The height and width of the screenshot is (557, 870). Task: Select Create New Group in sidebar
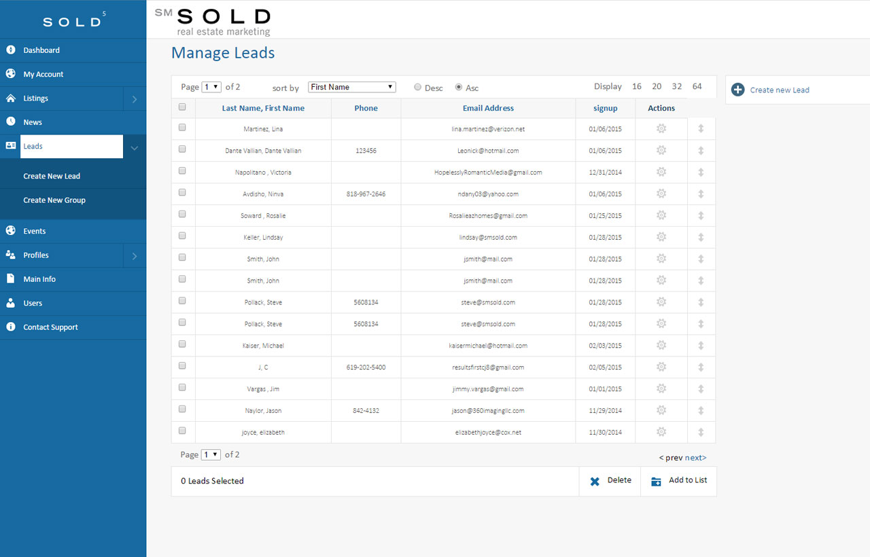(x=54, y=200)
